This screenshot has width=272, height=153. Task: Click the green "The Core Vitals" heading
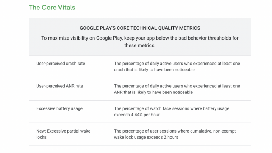pos(52,7)
